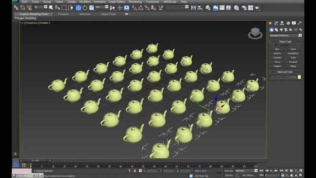The width and height of the screenshot is (316, 178).
Task: Toggle the Selection Lock icon
Action: pos(135,171)
